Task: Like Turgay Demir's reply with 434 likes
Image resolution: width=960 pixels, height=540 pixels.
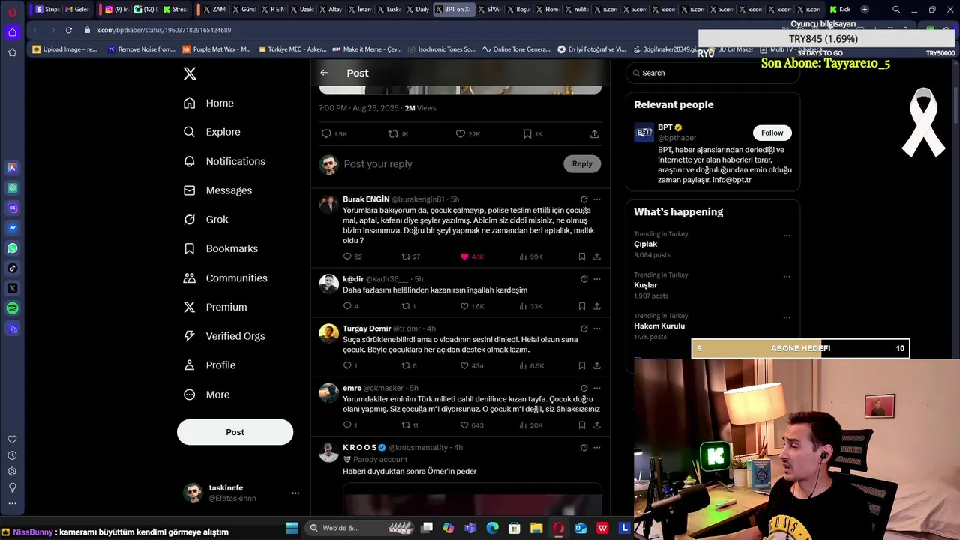Action: pos(472,366)
